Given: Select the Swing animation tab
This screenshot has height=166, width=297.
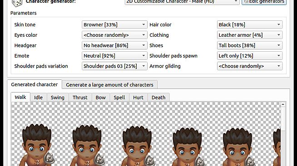Looking at the screenshot, I should pos(58,98).
